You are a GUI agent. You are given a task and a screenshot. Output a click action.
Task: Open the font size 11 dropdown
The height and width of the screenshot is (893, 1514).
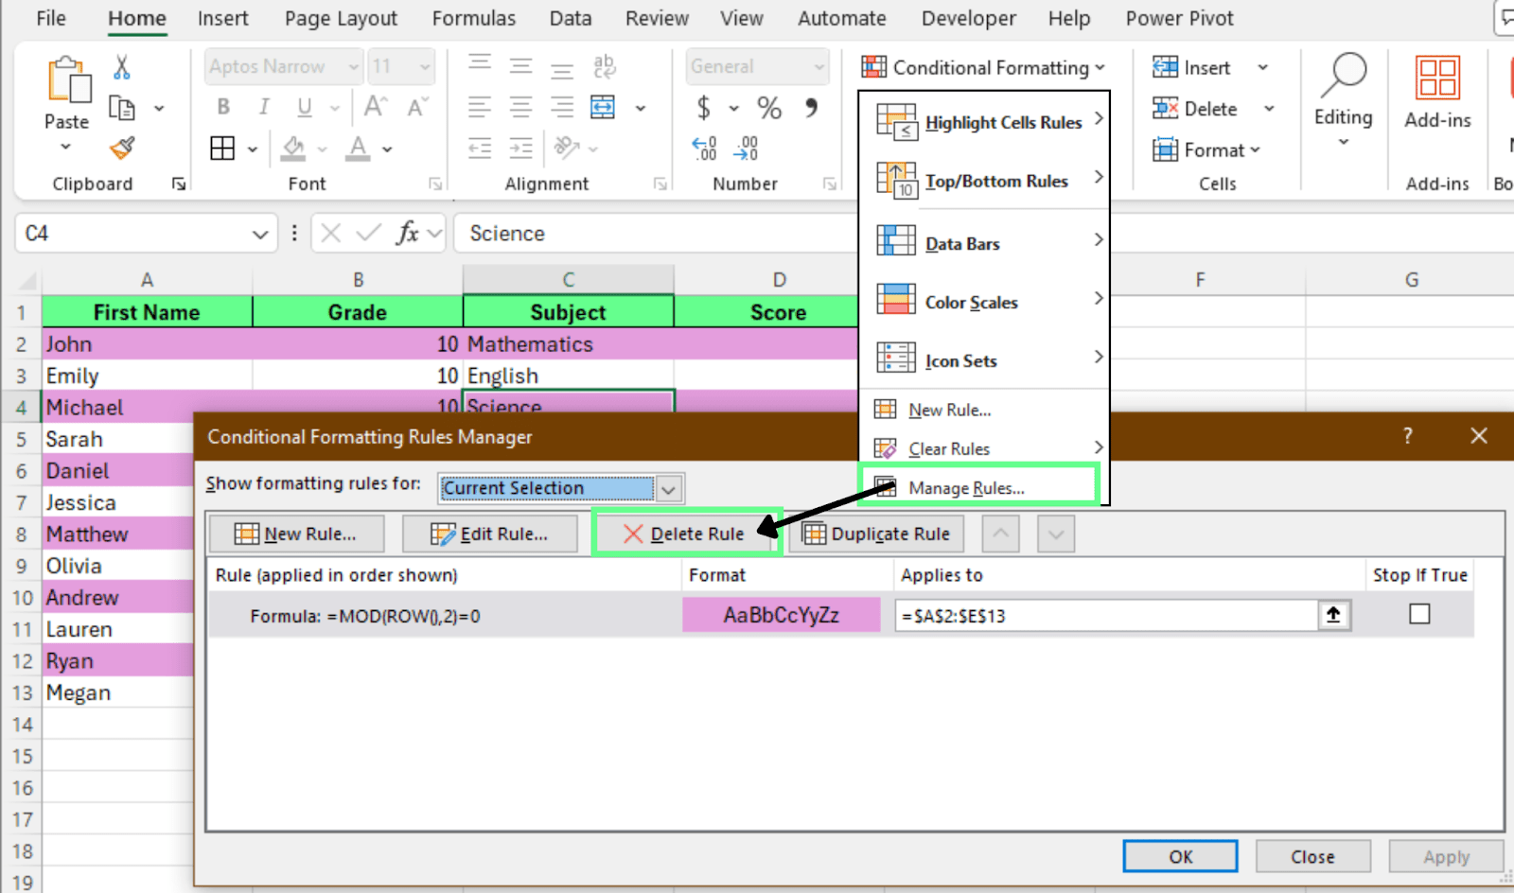(x=425, y=66)
